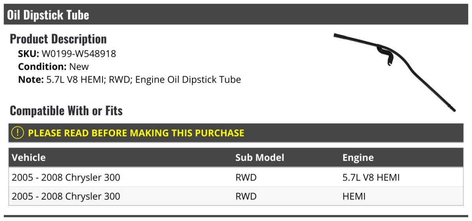This screenshot has height=221, width=472.
Task: Open the dipstick tube product image
Action: coord(395,72)
